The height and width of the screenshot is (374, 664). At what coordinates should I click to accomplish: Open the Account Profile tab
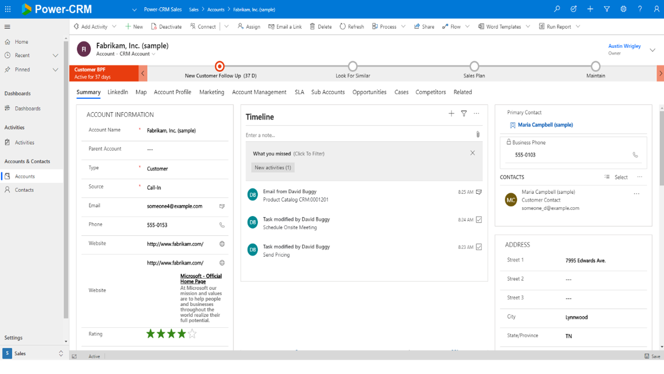click(173, 92)
